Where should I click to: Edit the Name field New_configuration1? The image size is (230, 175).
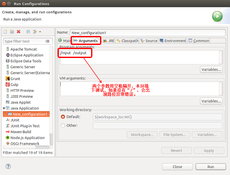pos(148,33)
